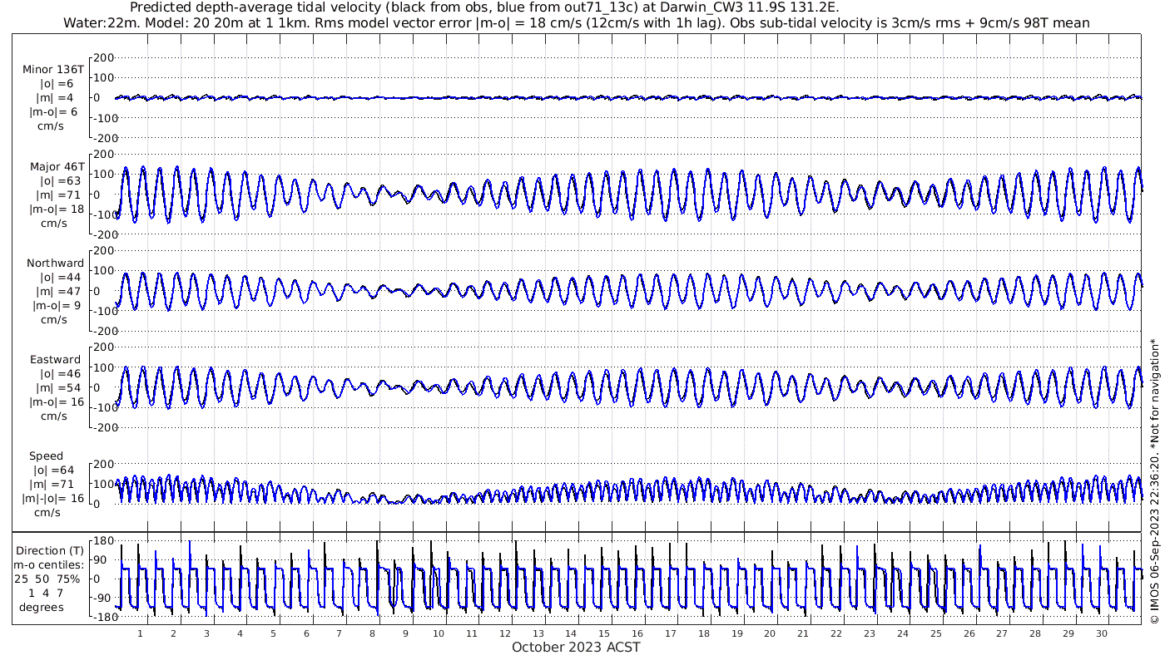Screen dimensions: 1165x665
Task: Click the '200' tick of the Minor 136T panel
Action: point(104,58)
